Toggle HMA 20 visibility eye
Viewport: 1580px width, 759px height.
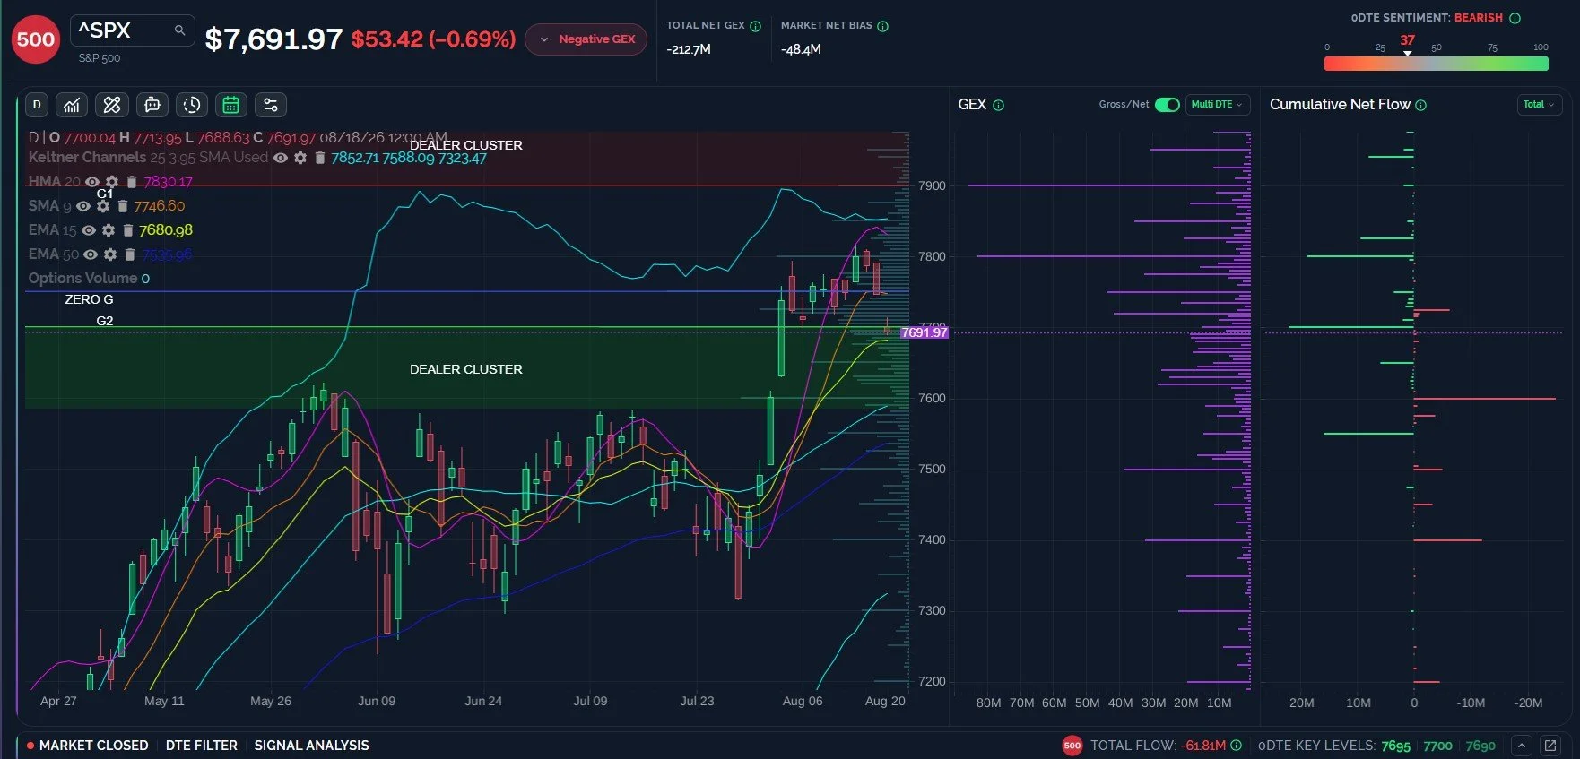(x=92, y=182)
